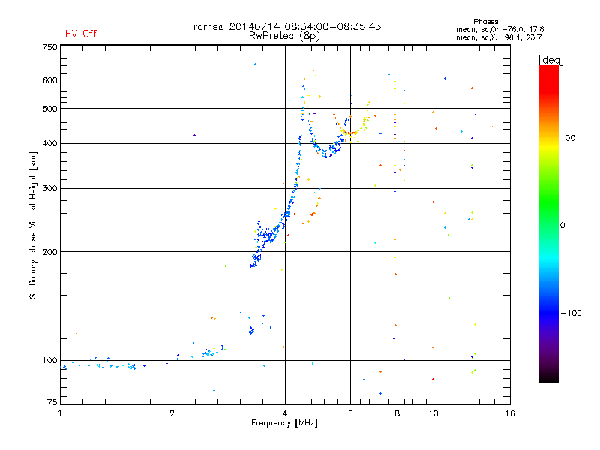Click the colorbar tick label '100'
The width and height of the screenshot is (600, 450).
(x=568, y=138)
